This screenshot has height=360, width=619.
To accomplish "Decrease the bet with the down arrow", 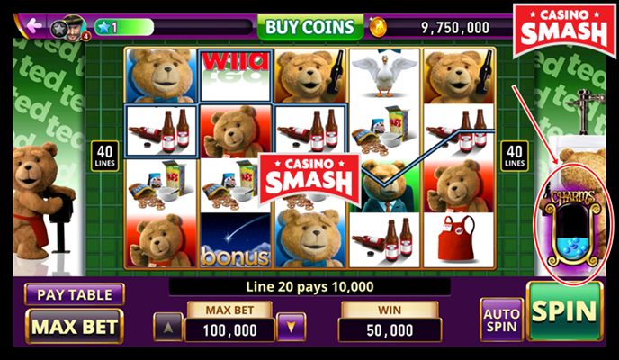I will click(292, 327).
